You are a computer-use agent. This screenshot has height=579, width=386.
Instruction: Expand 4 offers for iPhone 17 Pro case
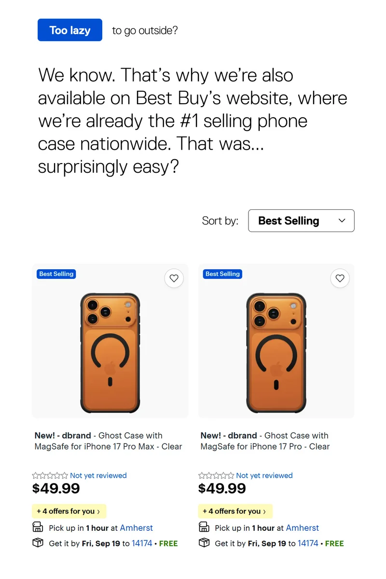click(234, 511)
